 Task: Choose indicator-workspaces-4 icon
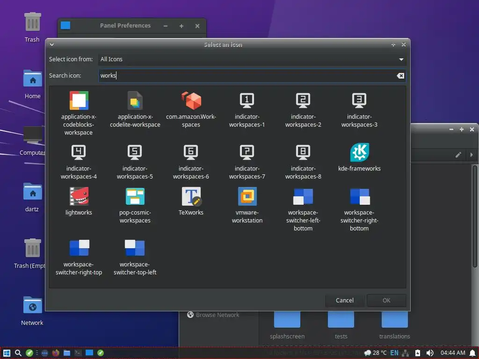coord(79,152)
